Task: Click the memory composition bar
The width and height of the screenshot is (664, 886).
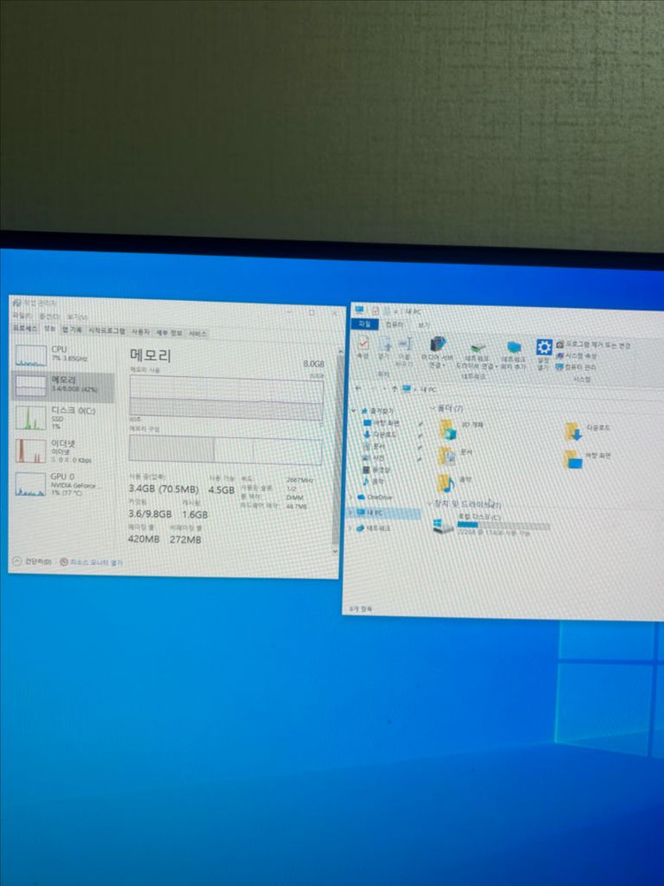Action: coord(226,451)
